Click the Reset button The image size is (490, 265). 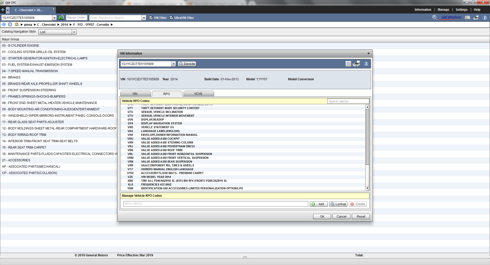point(361,217)
